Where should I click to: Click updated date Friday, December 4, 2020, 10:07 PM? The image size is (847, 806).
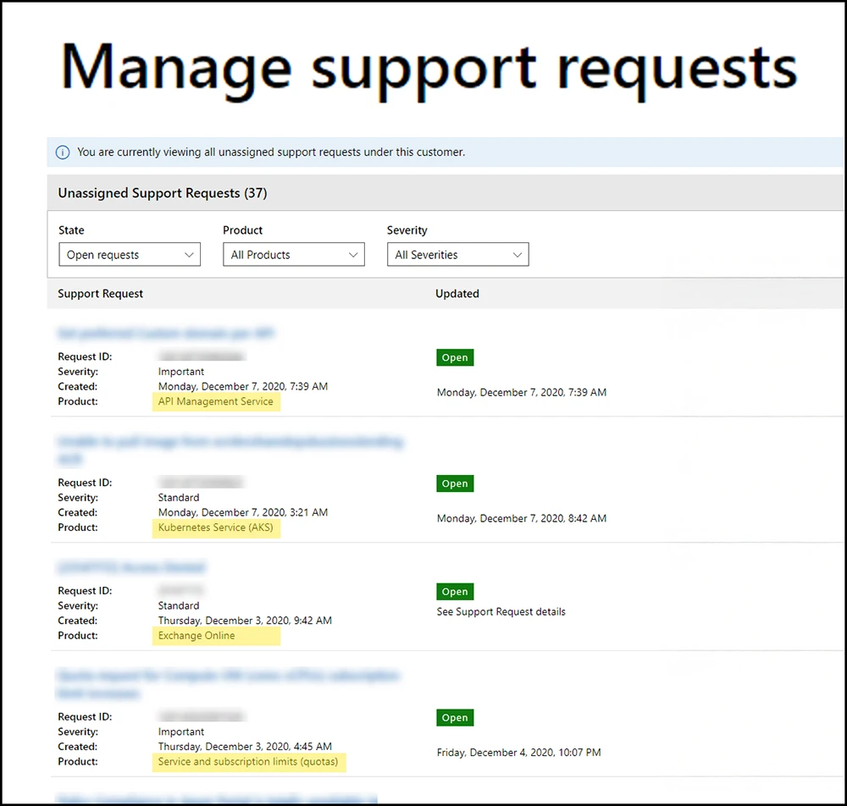point(519,753)
